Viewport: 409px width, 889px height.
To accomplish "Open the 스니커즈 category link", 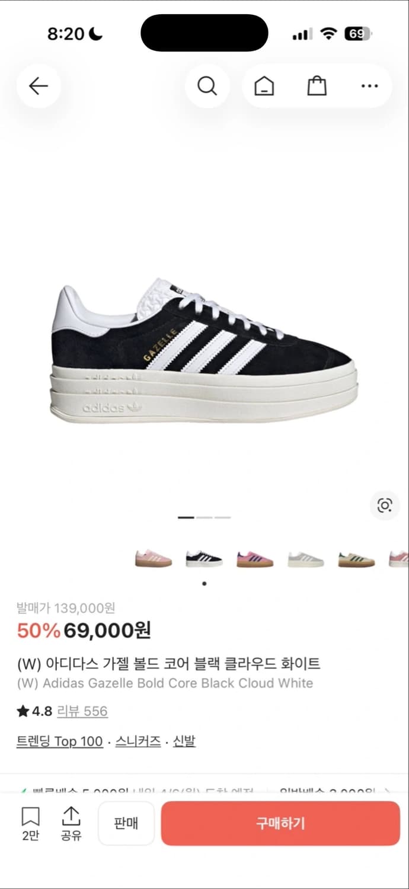I will click(x=138, y=741).
